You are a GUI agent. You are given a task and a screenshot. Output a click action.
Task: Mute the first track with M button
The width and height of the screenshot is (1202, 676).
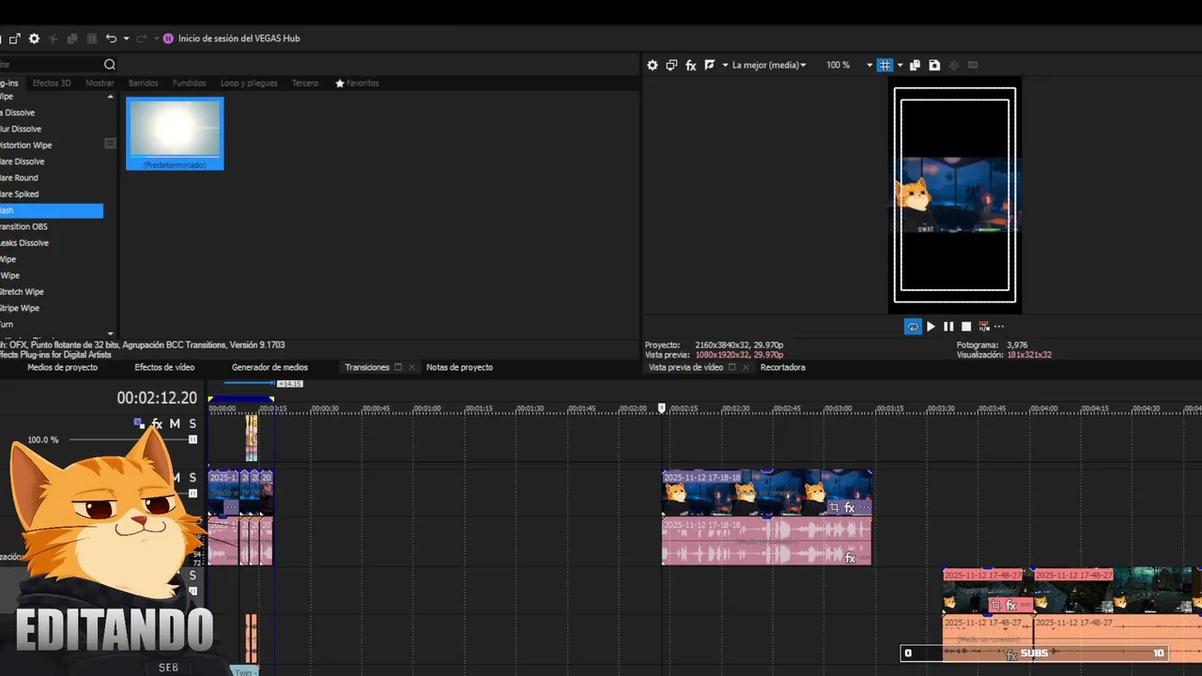(x=175, y=424)
